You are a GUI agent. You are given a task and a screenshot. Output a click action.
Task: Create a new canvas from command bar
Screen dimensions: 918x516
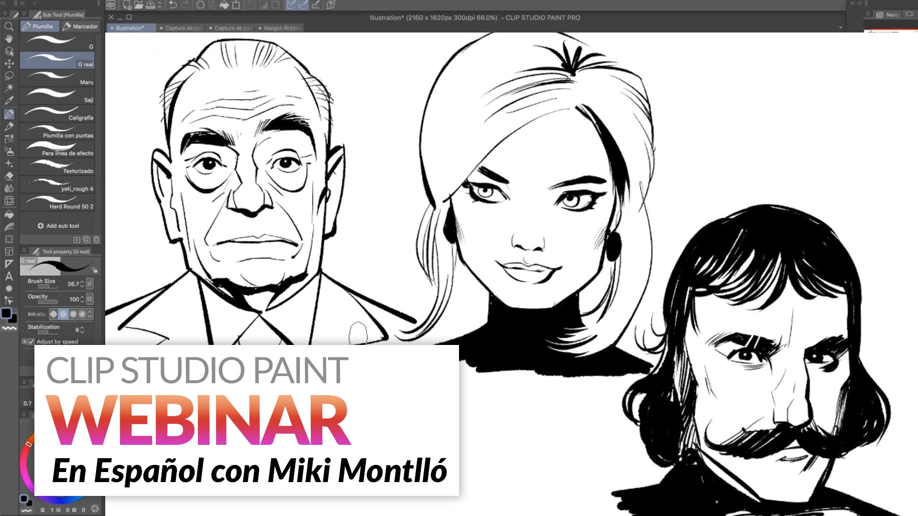click(127, 5)
